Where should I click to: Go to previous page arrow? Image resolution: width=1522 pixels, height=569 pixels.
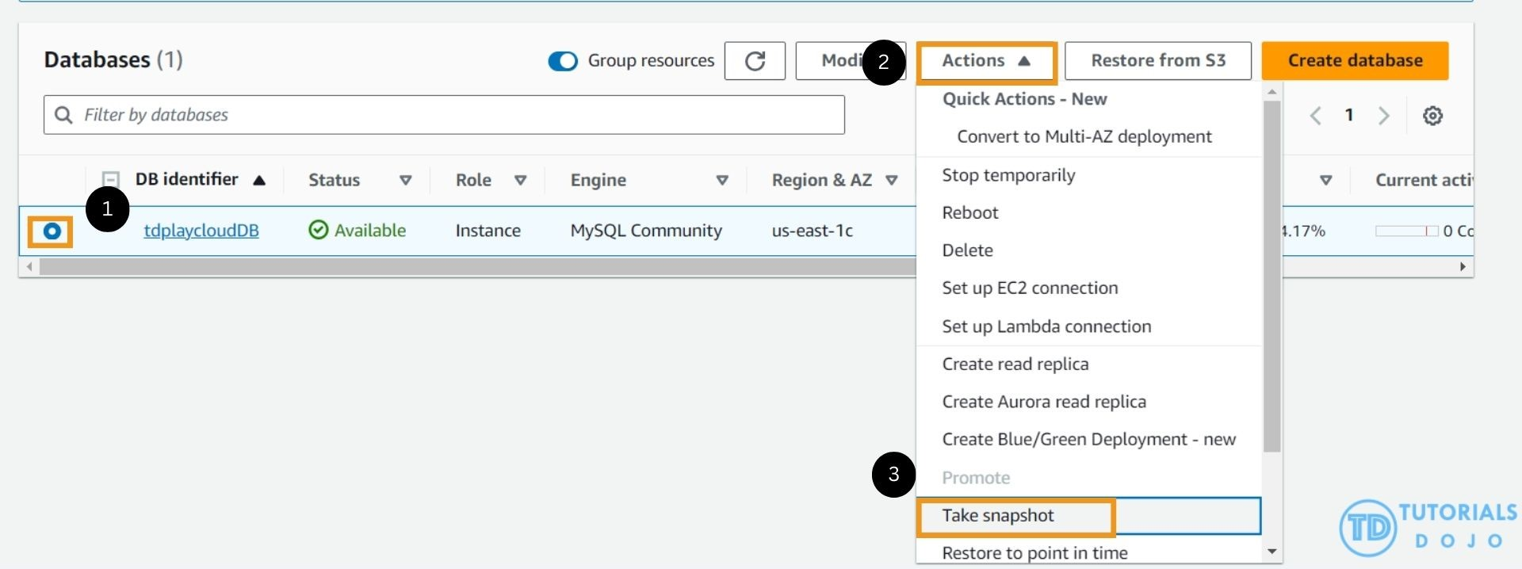click(x=1316, y=116)
